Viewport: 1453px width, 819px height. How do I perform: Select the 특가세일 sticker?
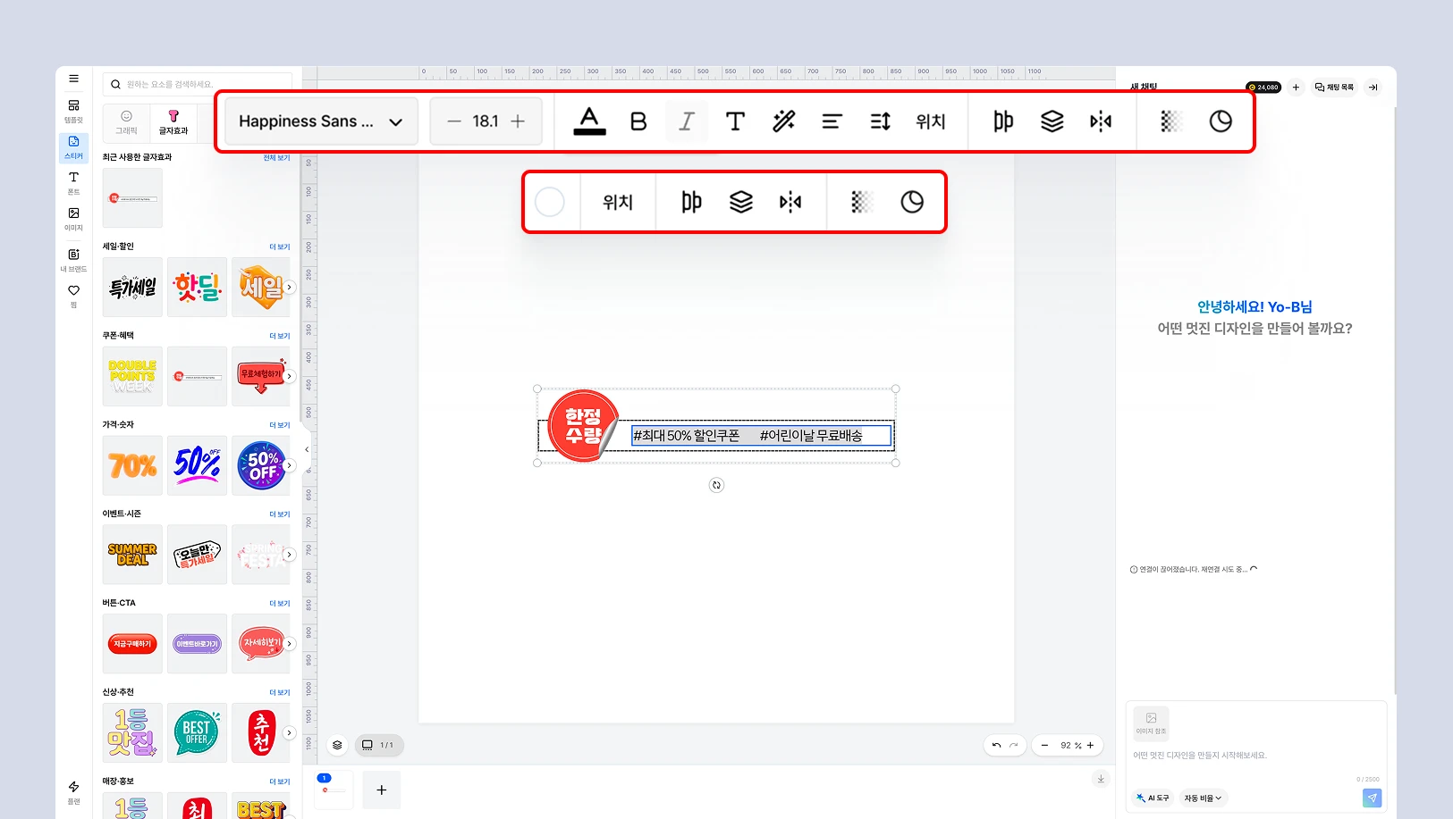[x=132, y=287]
